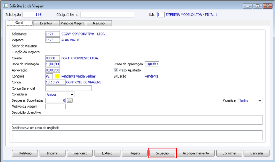Click the Justificativa em caso de urgência box
Image resolution: width=275 pixels, height=162 pixels.
[137, 135]
